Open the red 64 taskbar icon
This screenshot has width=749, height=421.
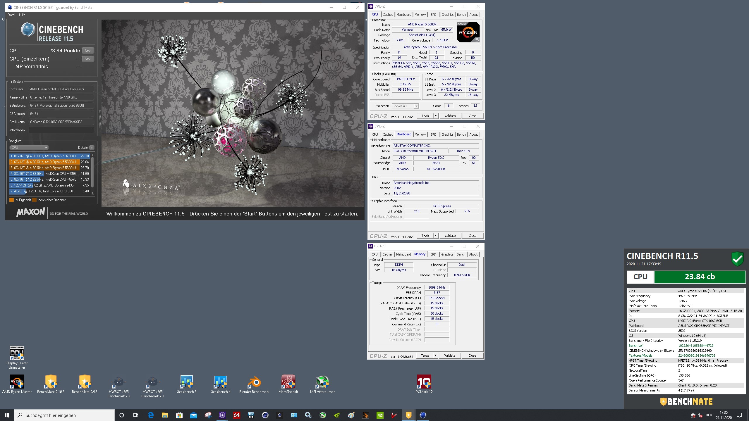(x=237, y=415)
